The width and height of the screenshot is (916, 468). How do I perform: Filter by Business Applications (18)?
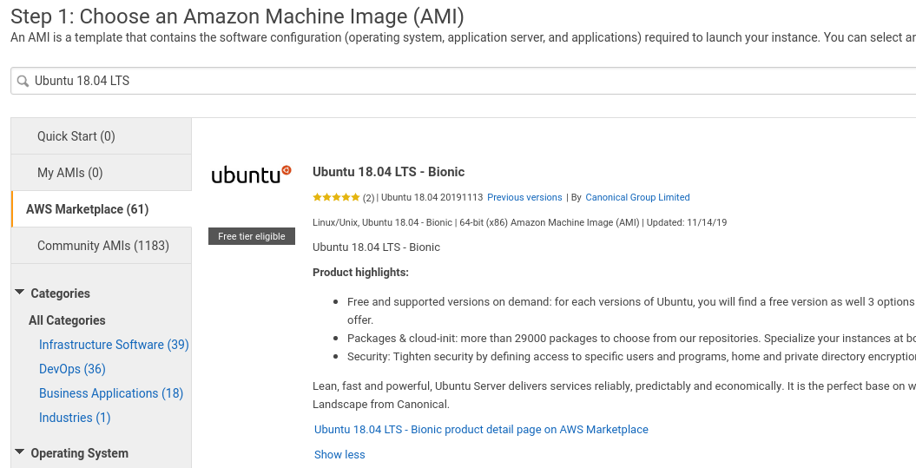click(x=111, y=393)
